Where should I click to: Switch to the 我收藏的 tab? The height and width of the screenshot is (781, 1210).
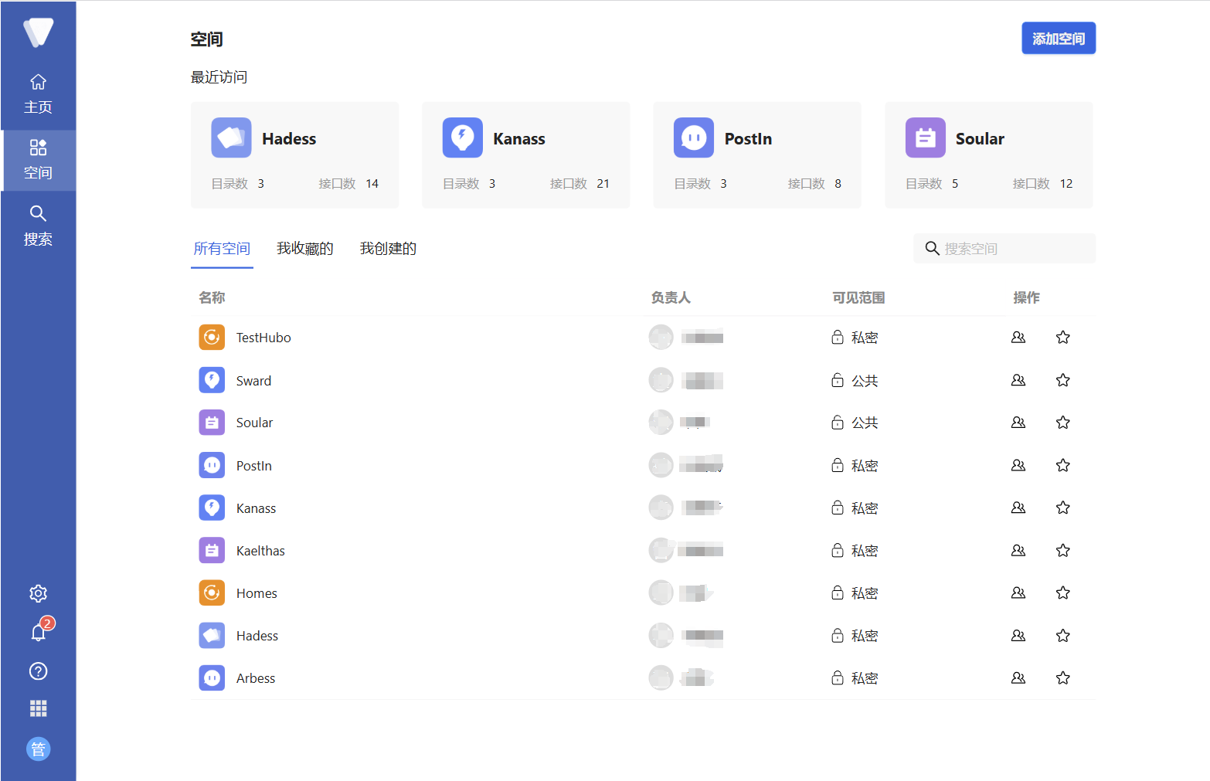[305, 249]
